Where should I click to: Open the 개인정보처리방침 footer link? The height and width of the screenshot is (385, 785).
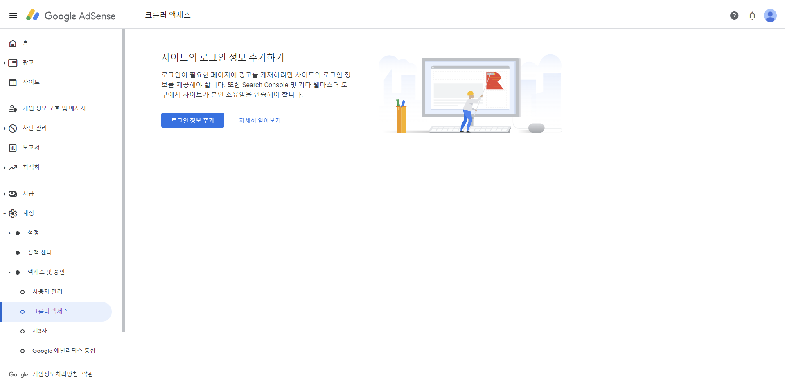tap(55, 374)
